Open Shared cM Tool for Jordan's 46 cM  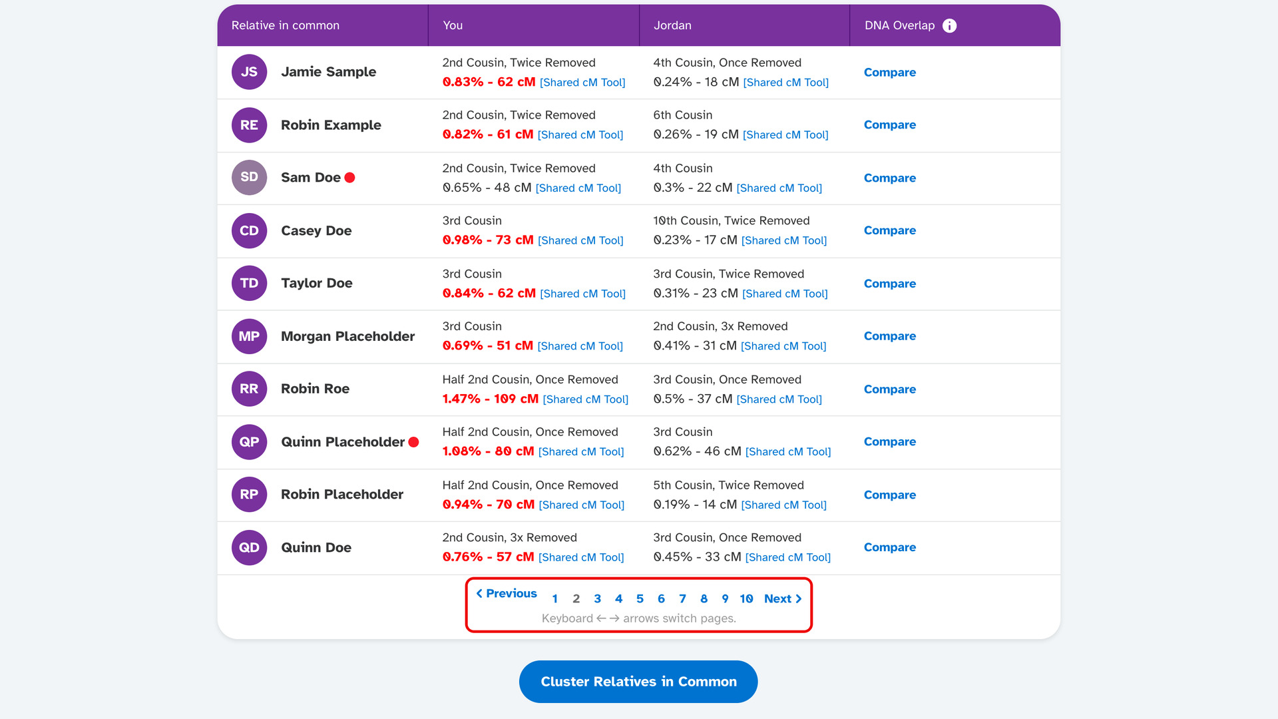788,452
